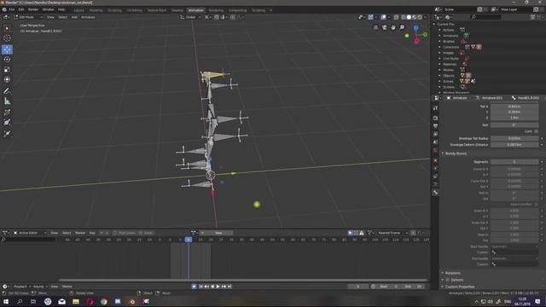The height and width of the screenshot is (307, 546).
Task: Switch to the UV Editing workspace tab
Action: [x=134, y=10]
